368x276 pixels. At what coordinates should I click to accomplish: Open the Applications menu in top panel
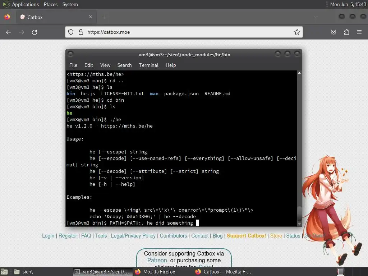26,4
